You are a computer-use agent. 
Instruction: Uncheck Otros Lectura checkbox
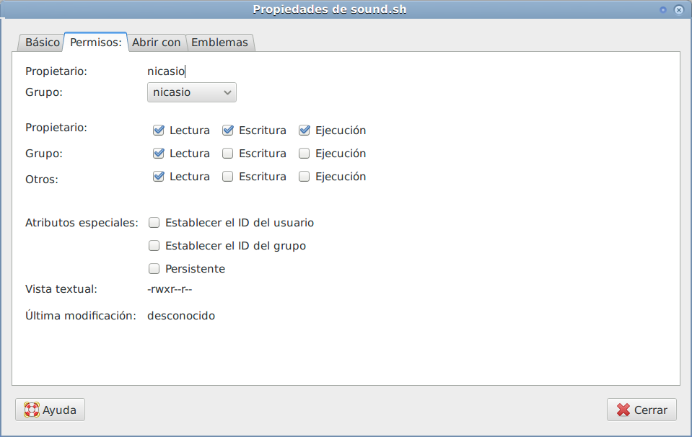159,177
